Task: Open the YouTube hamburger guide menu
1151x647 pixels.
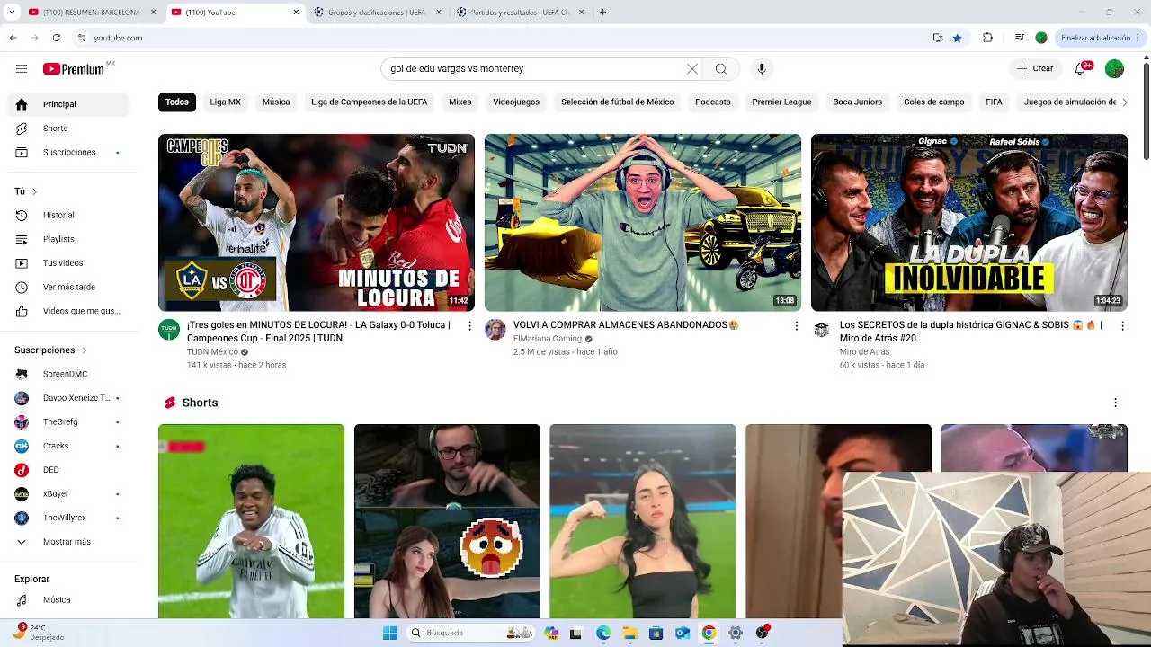Action: (x=22, y=69)
